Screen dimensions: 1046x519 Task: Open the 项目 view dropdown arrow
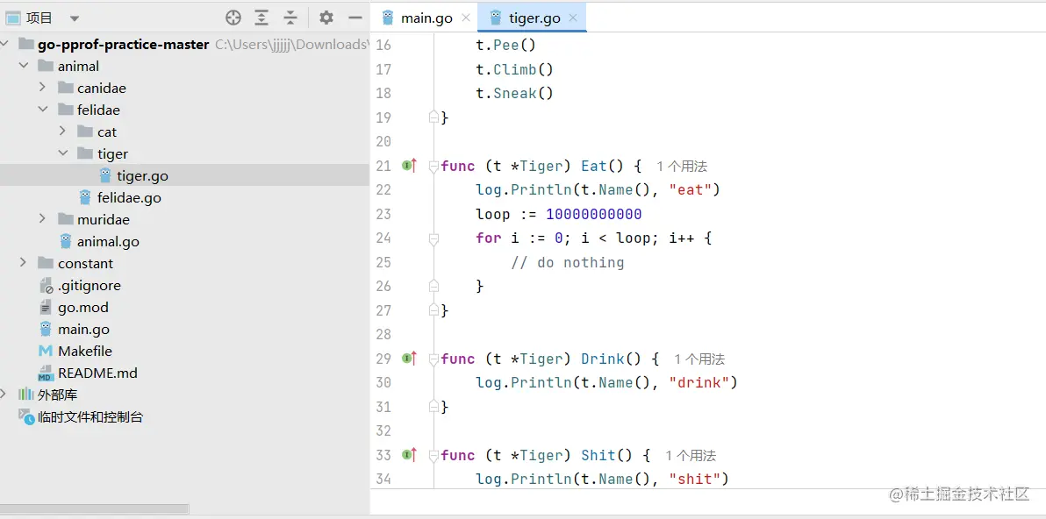click(74, 18)
